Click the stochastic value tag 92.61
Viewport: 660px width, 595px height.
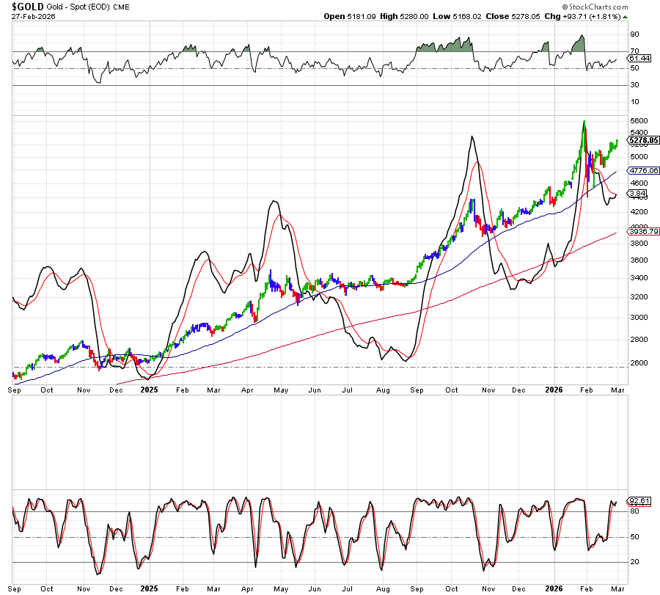pyautogui.click(x=639, y=501)
